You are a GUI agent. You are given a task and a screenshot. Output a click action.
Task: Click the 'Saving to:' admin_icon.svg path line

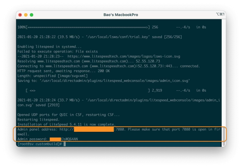[x=103, y=81]
